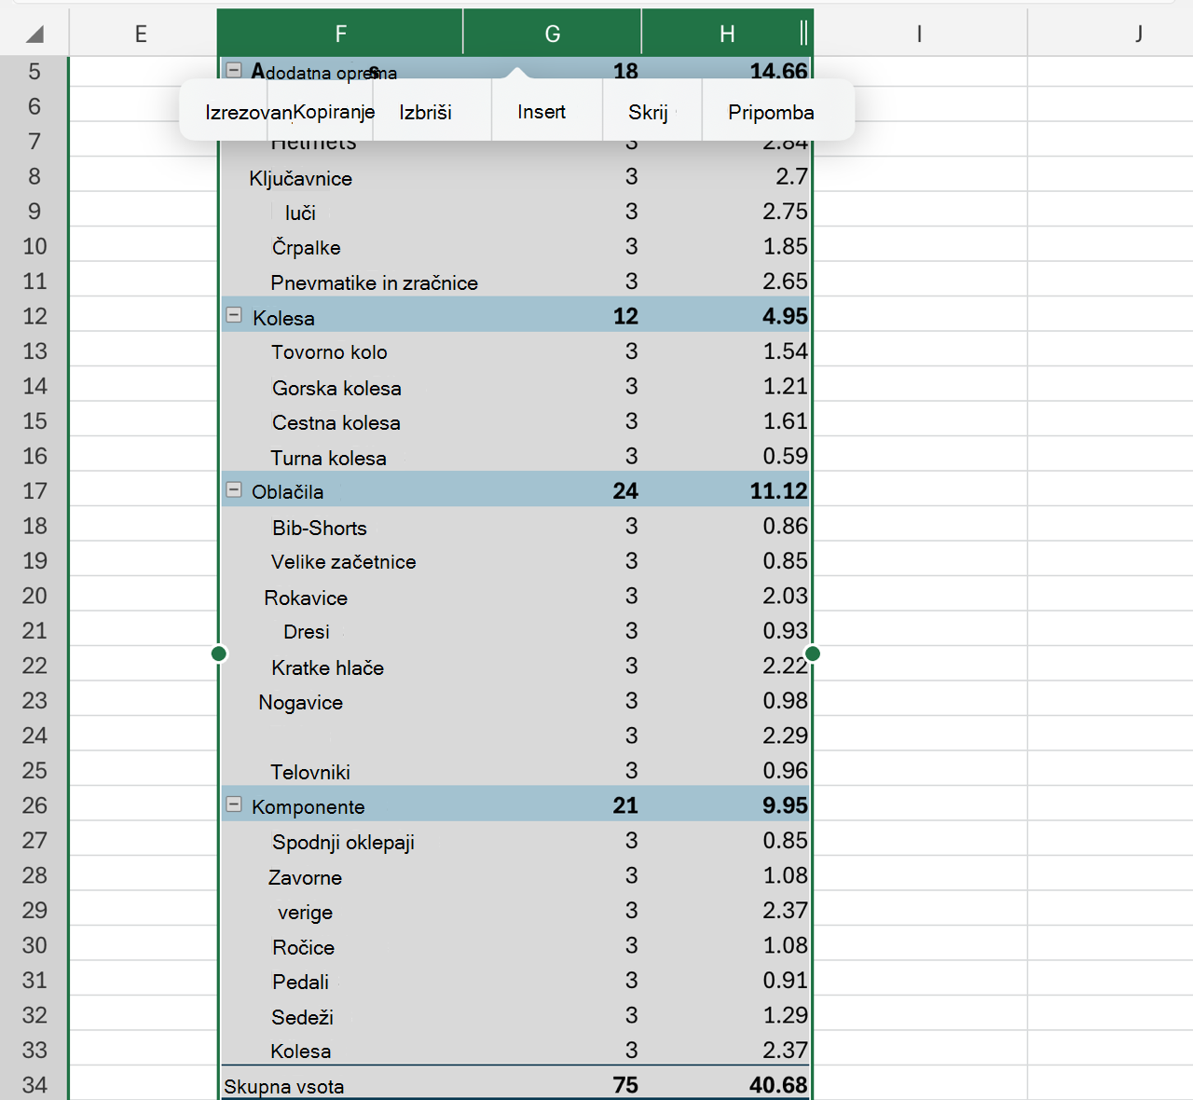Click the Oblačila subtotal 11.12
Image resolution: width=1193 pixels, height=1100 pixels.
point(778,490)
